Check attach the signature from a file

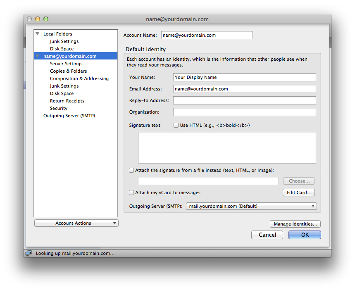click(x=131, y=170)
